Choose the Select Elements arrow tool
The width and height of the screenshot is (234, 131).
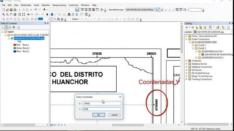[x=47, y=15]
